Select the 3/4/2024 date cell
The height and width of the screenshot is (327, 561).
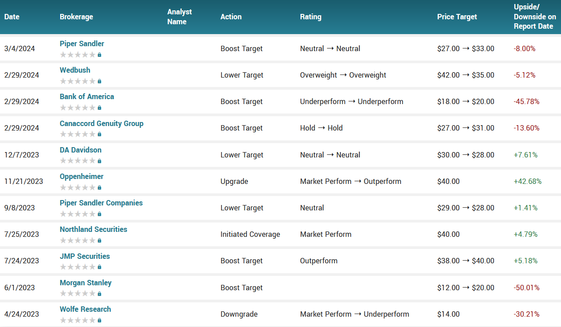click(x=20, y=48)
